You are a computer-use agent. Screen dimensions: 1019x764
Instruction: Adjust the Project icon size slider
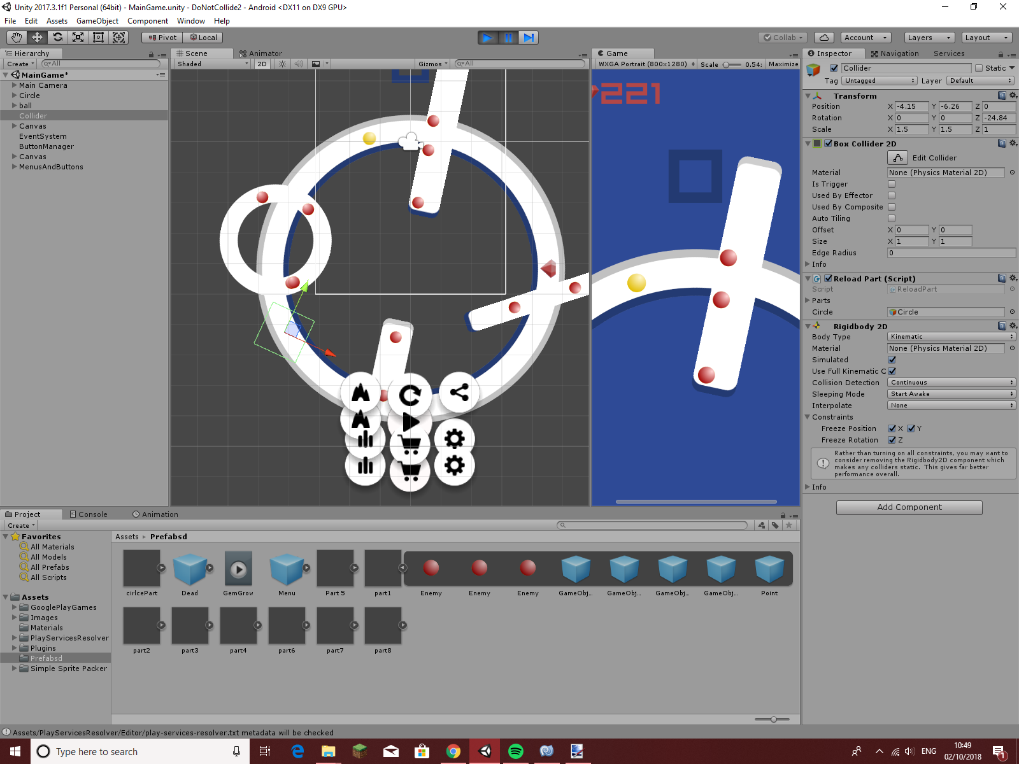[772, 719]
